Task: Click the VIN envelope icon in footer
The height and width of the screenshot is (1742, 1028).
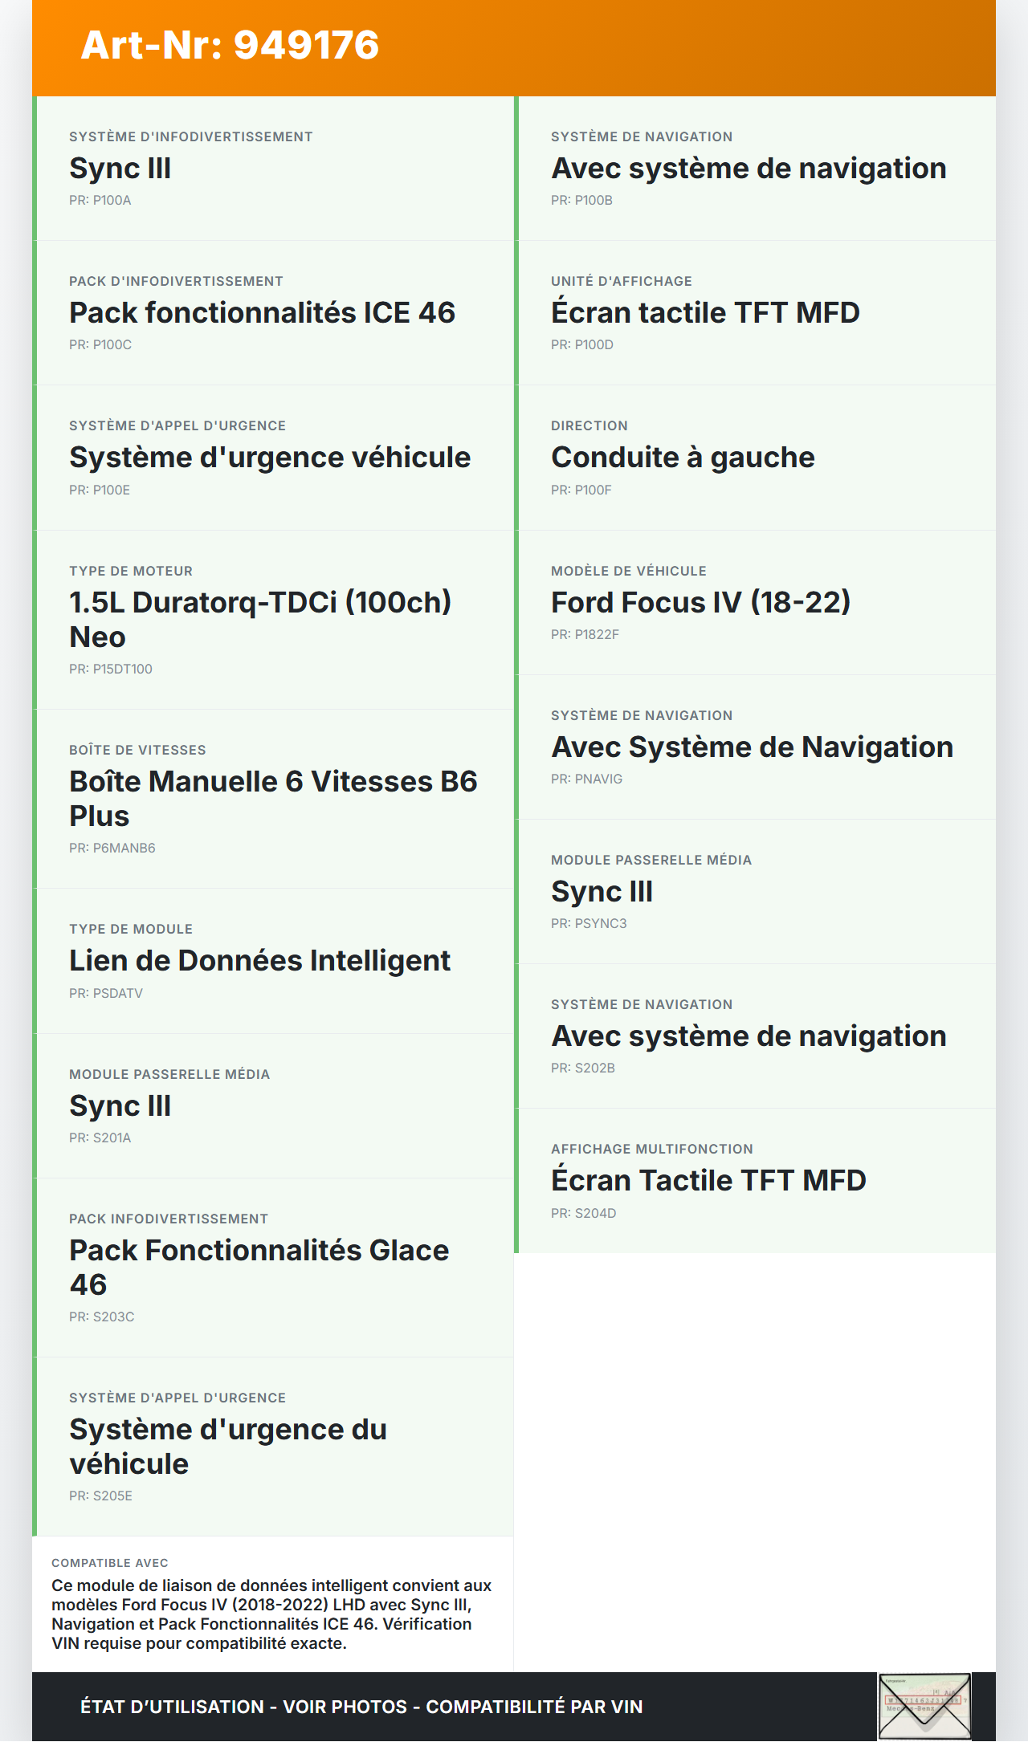Action: click(924, 1705)
